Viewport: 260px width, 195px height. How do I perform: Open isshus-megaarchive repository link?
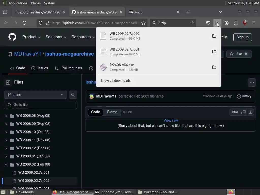click(70, 54)
